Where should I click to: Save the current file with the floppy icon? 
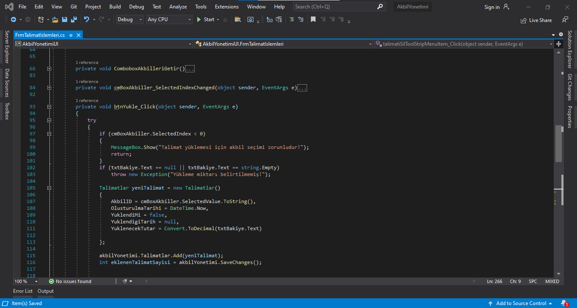point(65,19)
